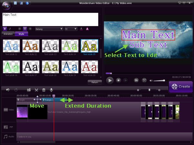This screenshot has height=145, width=194.
Task: Click the preview progress bar
Action: point(148,73)
